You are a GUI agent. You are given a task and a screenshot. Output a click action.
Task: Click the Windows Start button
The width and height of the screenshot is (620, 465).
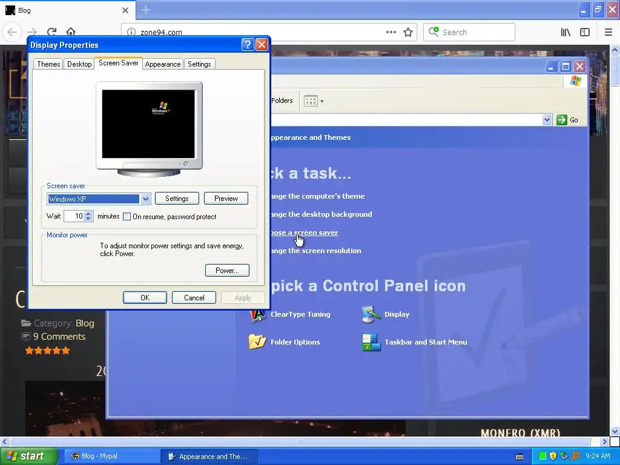point(29,457)
